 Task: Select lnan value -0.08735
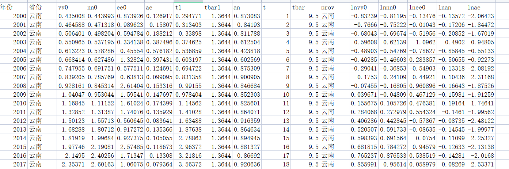(452, 121)
